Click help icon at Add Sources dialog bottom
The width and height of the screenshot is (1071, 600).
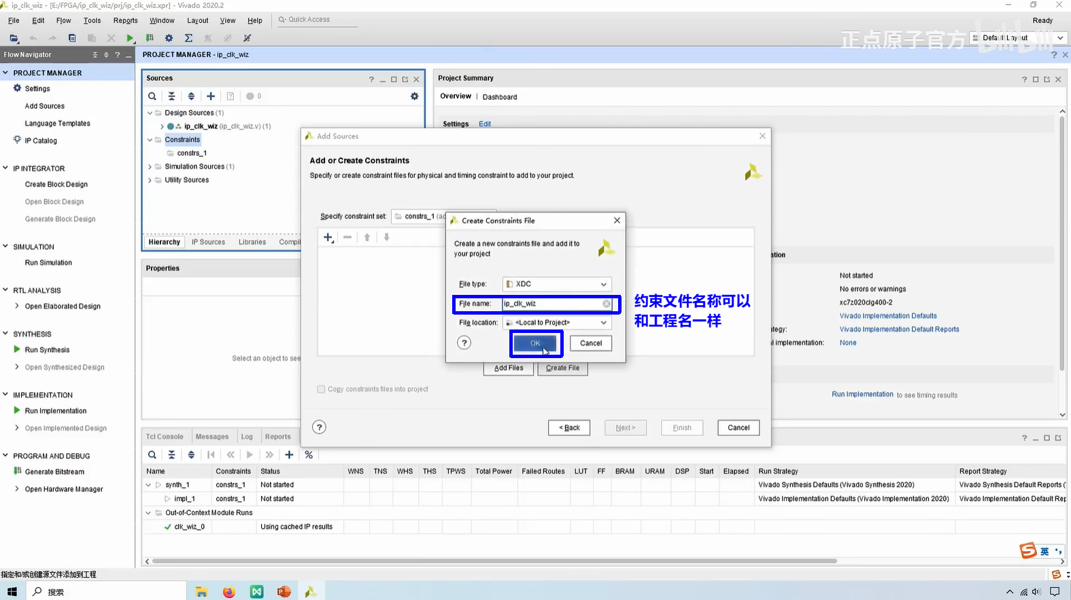click(319, 427)
